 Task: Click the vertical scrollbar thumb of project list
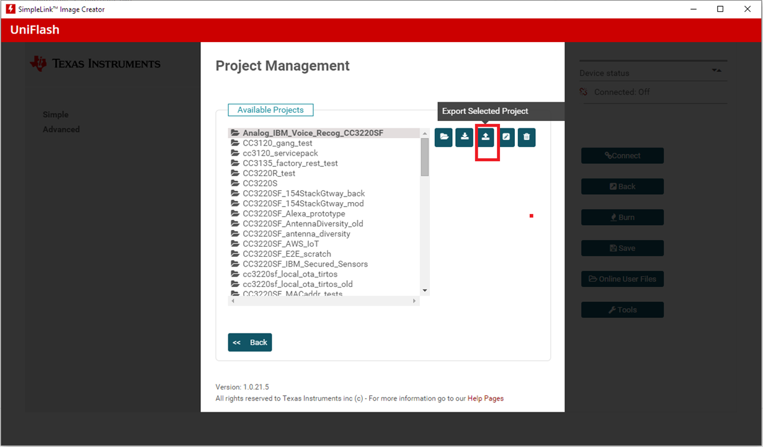[425, 157]
